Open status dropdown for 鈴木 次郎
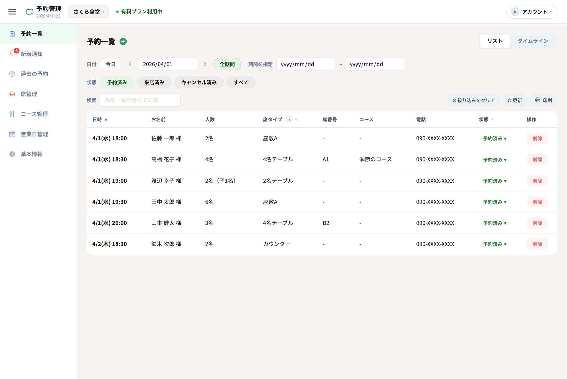The image size is (567, 379). click(495, 244)
